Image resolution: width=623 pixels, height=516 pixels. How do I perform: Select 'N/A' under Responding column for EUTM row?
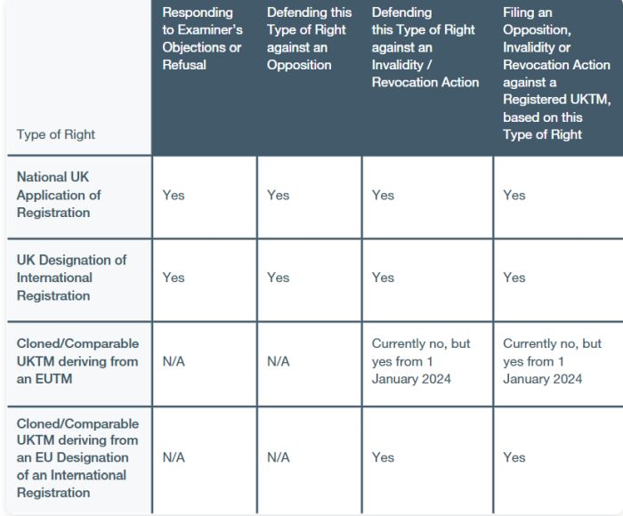(174, 361)
